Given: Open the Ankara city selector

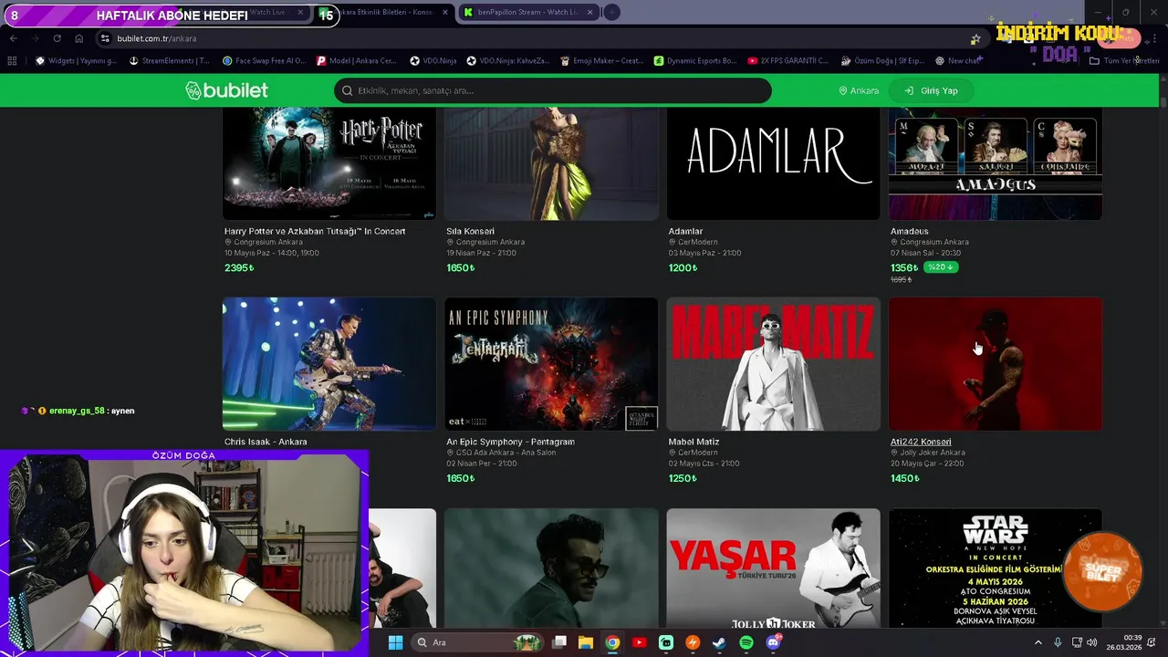Looking at the screenshot, I should pos(859,90).
